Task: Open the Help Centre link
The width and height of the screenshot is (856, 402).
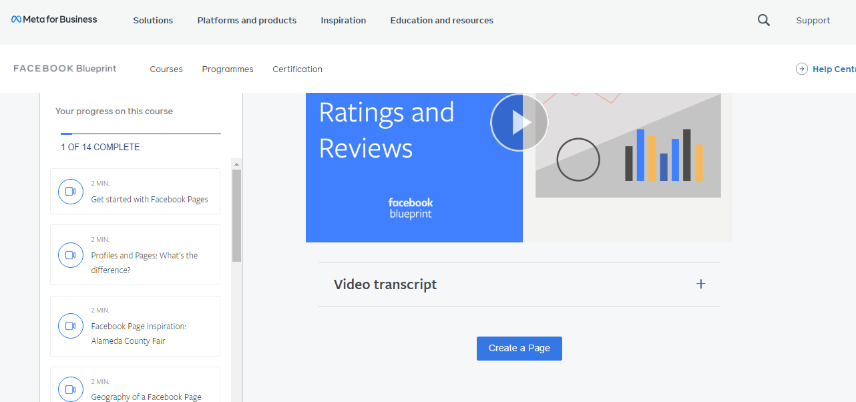Action: [834, 69]
